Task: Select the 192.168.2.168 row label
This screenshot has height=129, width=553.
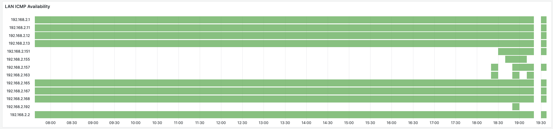Action: [x=18, y=99]
